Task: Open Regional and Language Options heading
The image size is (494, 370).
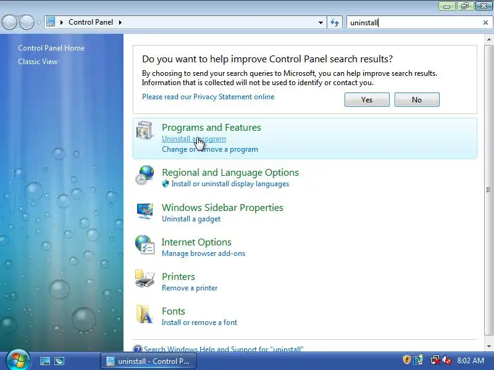Action: pos(230,173)
